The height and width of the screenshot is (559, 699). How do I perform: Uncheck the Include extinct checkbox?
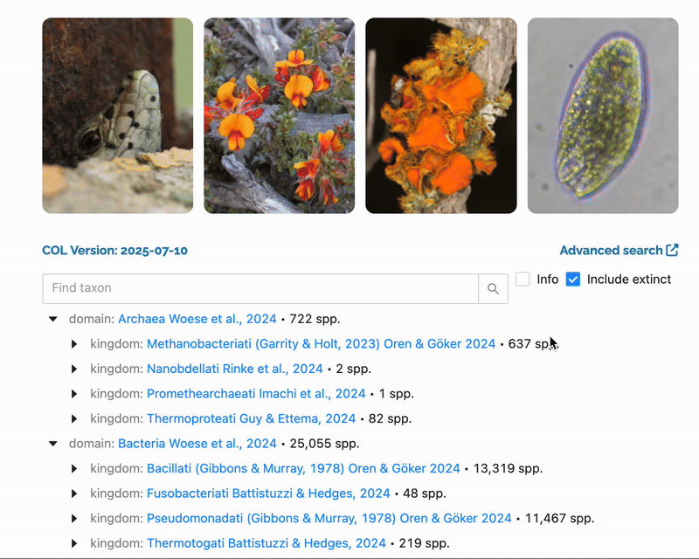[x=573, y=279]
